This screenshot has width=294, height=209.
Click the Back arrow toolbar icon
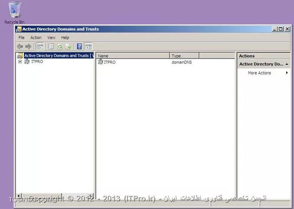pos(20,46)
